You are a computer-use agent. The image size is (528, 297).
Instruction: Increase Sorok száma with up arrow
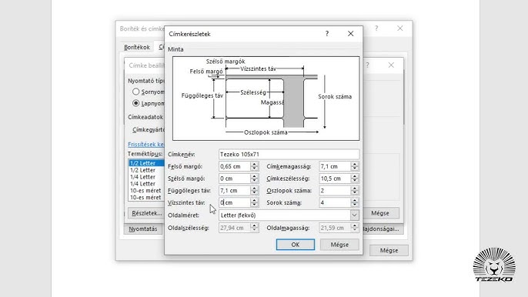[x=355, y=200]
